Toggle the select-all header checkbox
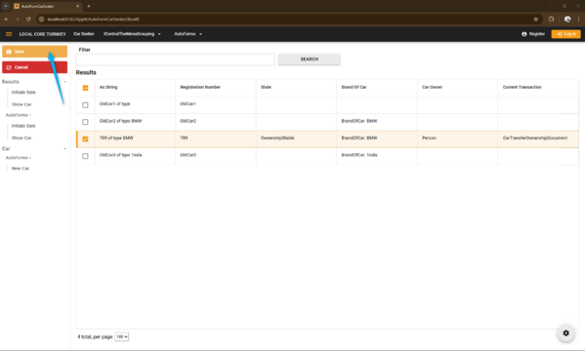The height and width of the screenshot is (351, 585). click(85, 88)
